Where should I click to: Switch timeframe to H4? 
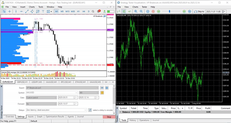(x=84, y=11)
